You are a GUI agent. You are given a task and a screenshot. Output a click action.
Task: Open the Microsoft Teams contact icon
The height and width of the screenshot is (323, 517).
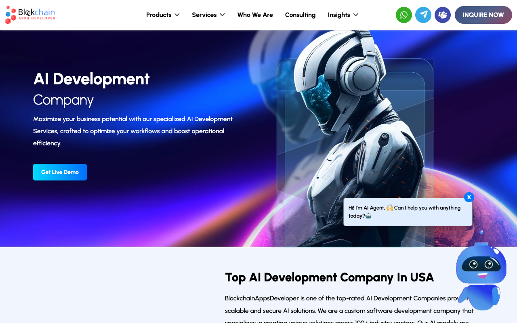point(443,15)
